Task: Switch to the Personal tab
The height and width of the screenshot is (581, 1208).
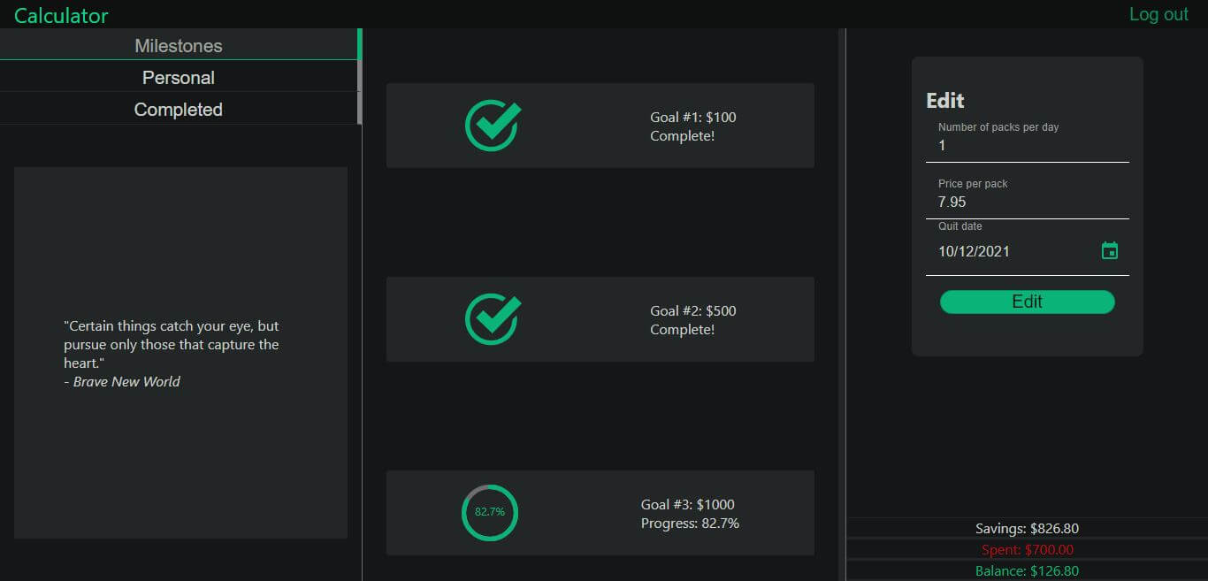Action: [x=178, y=77]
